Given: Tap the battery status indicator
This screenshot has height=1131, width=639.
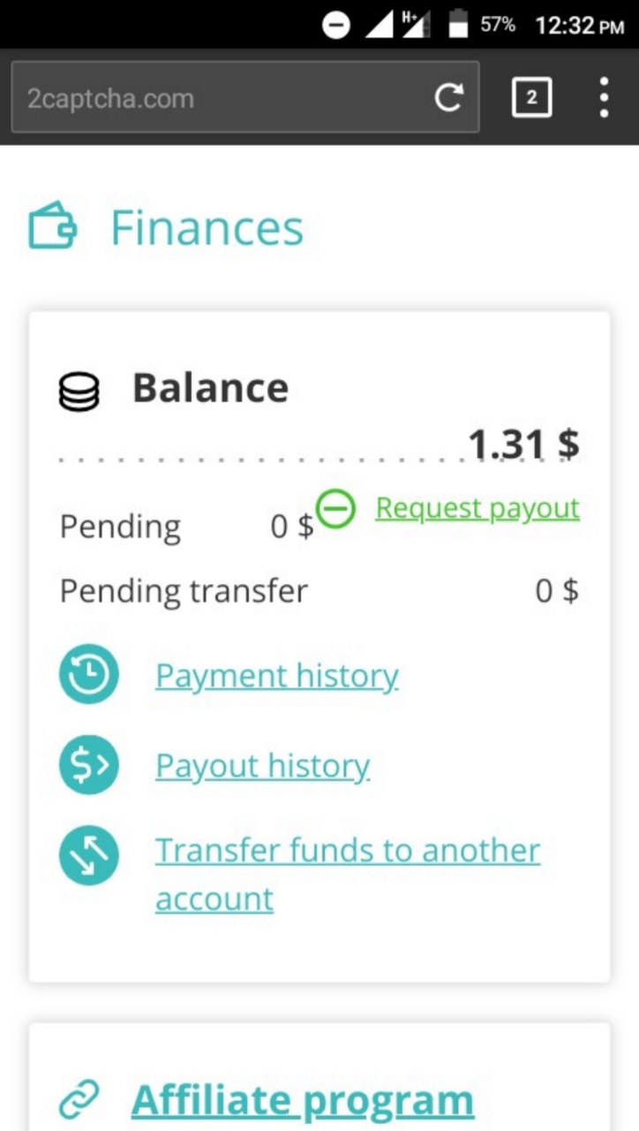Looking at the screenshot, I should click(x=458, y=26).
